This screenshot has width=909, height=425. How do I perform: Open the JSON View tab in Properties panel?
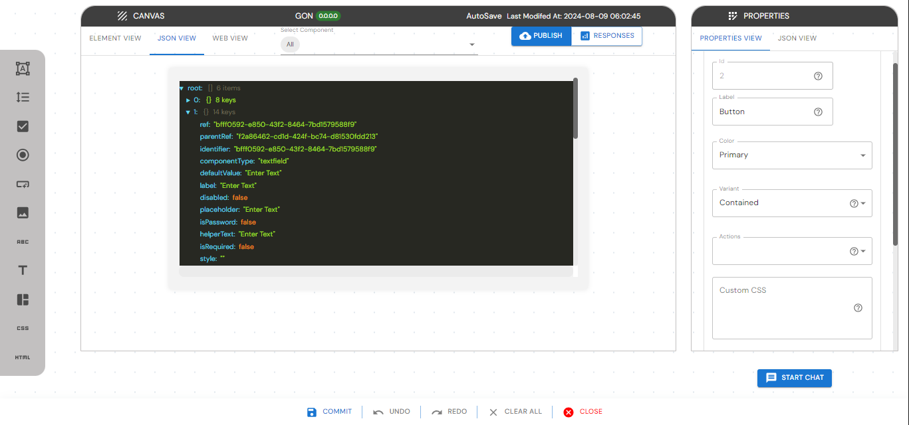[x=797, y=39]
